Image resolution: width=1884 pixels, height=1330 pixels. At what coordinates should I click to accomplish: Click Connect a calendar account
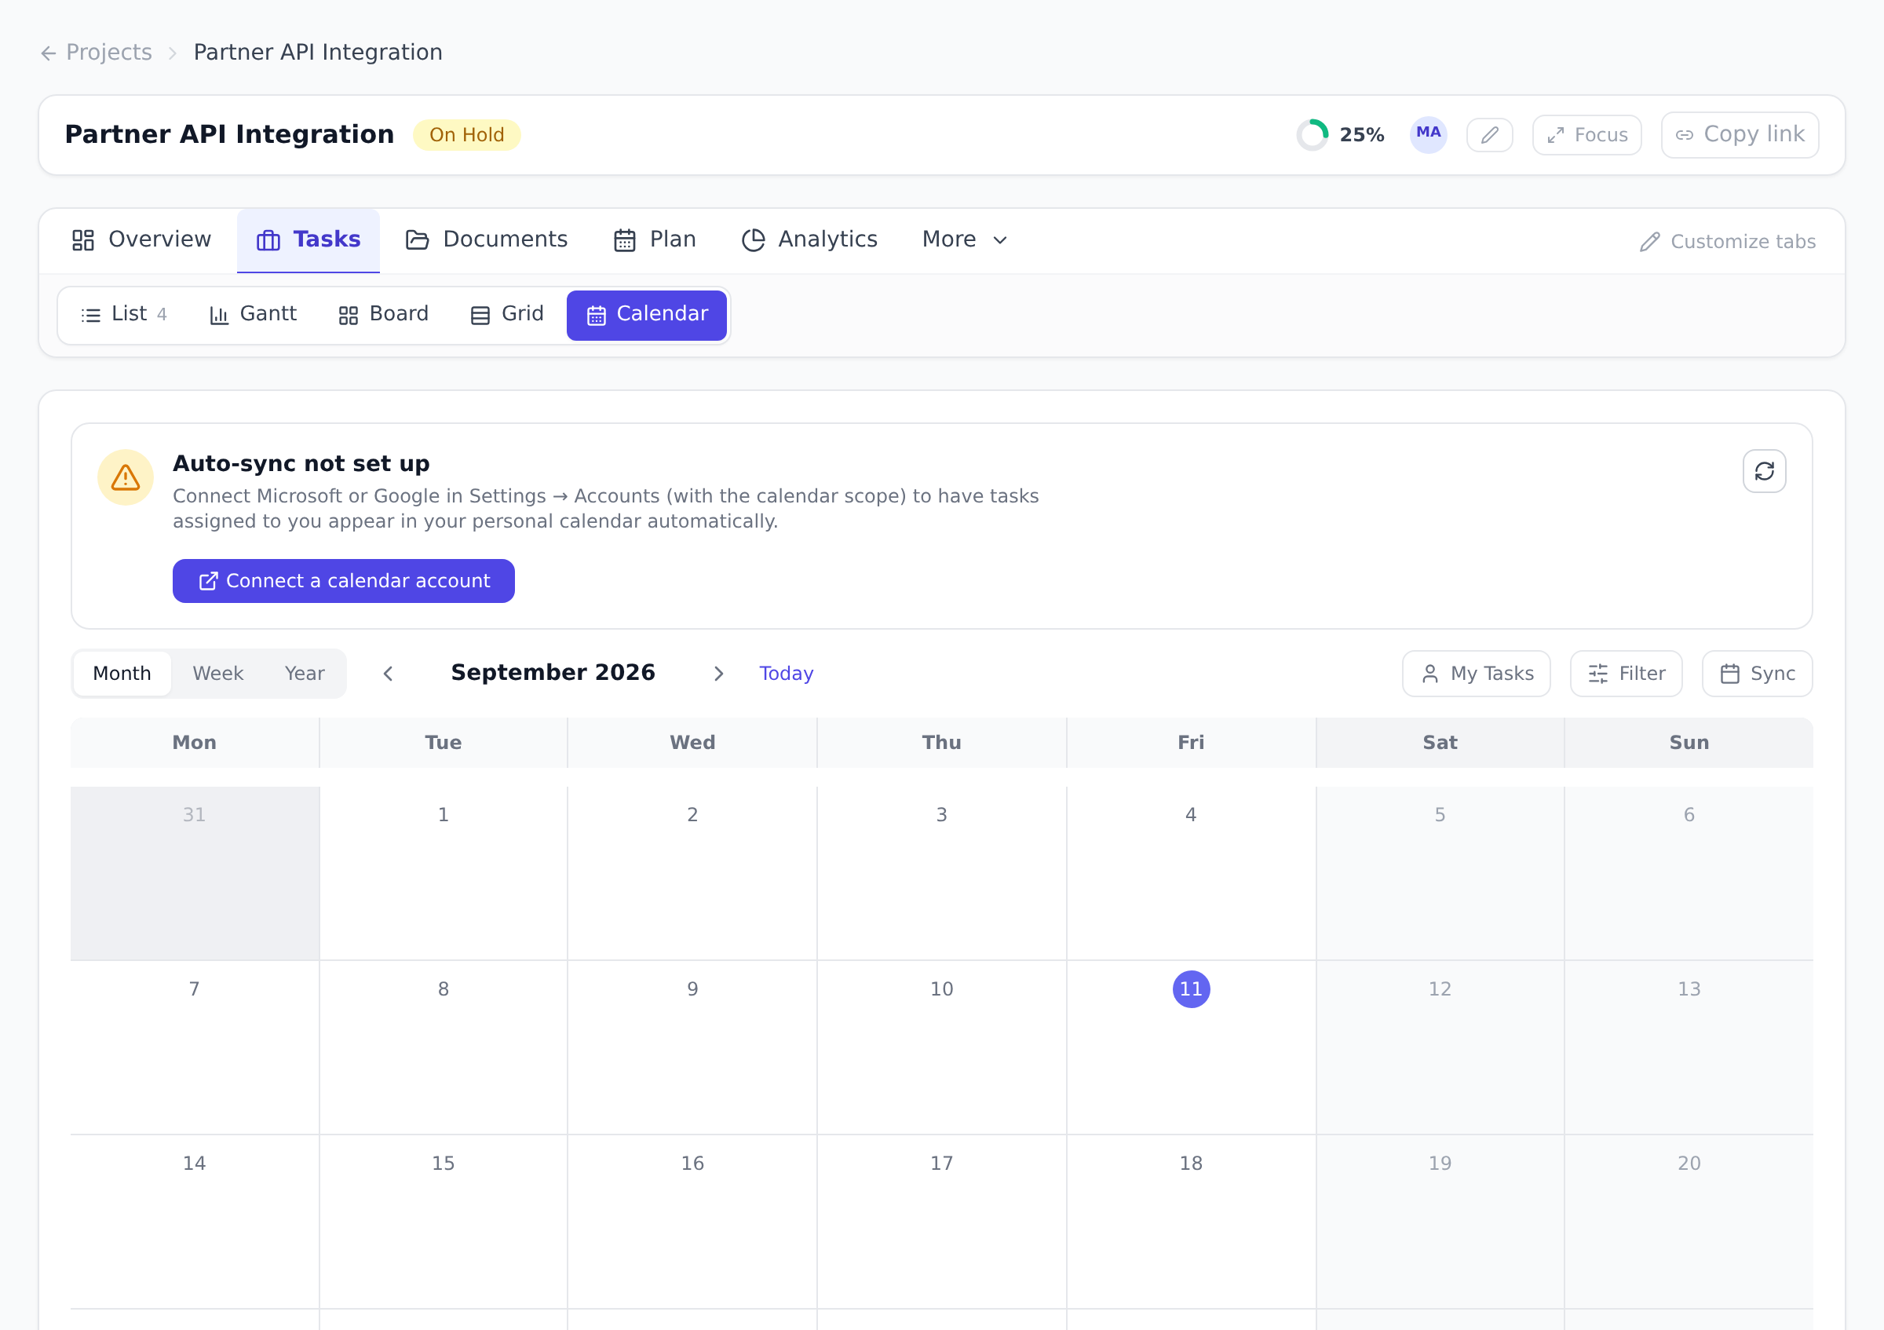343,581
